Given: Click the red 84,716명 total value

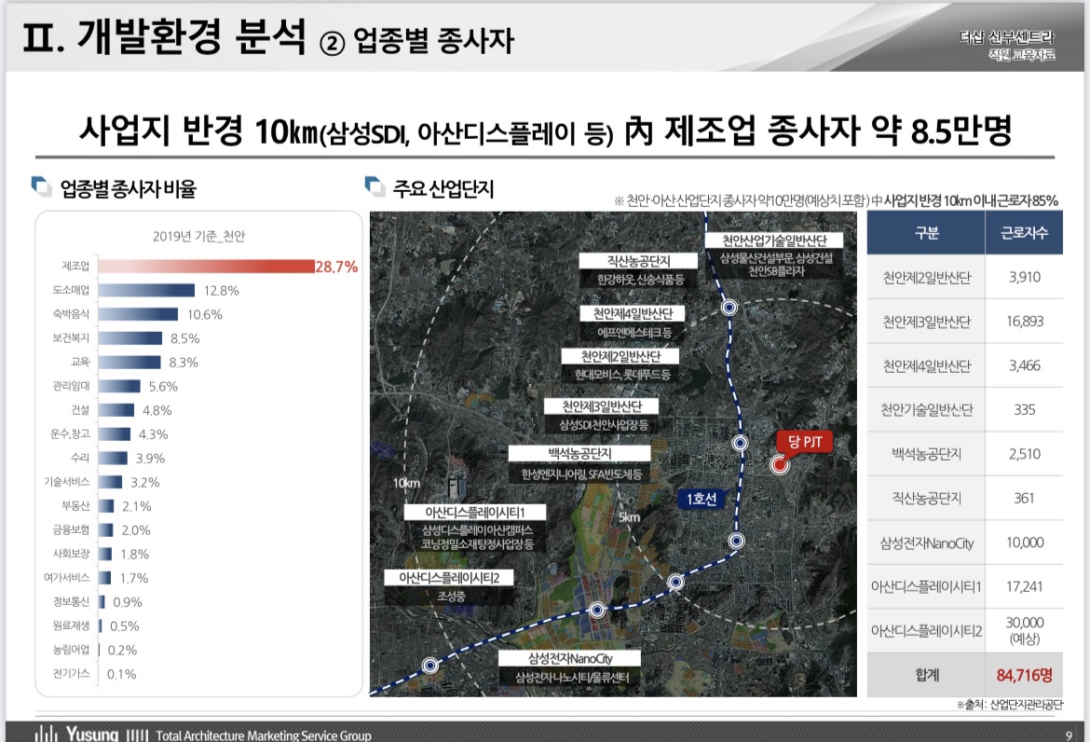Looking at the screenshot, I should pos(1024,675).
